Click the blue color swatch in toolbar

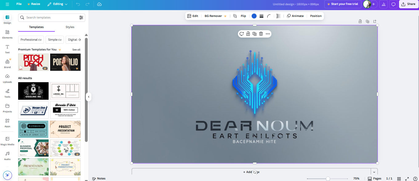point(254,16)
